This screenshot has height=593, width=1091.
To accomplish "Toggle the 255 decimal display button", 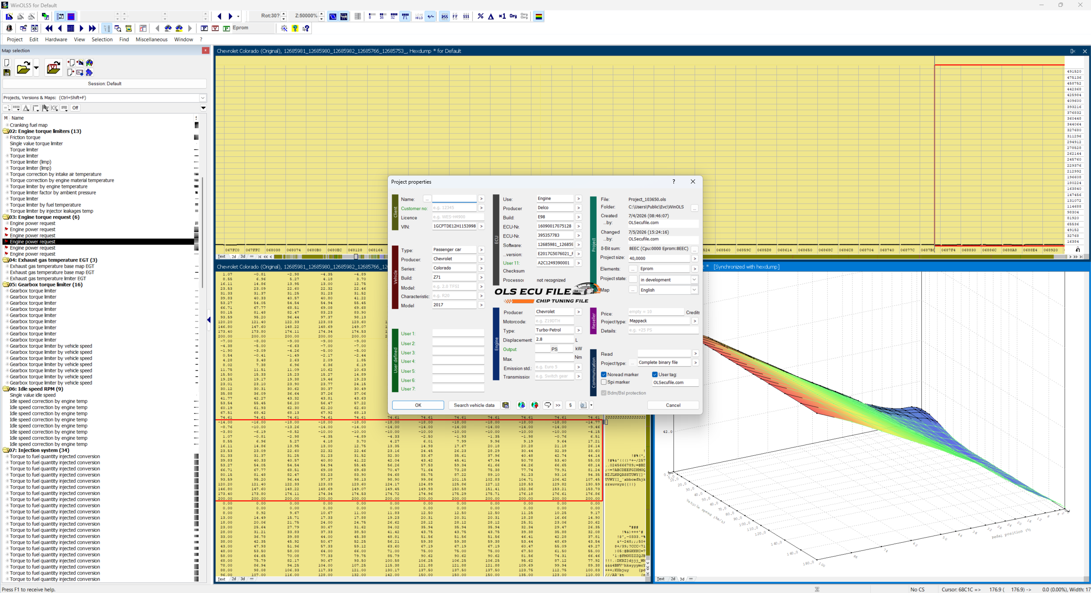I will (x=444, y=16).
